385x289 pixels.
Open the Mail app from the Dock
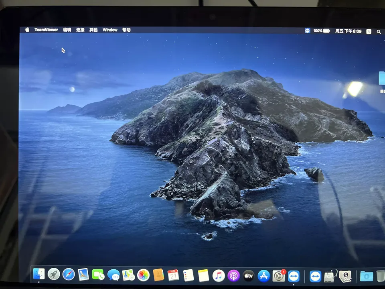coord(83,275)
